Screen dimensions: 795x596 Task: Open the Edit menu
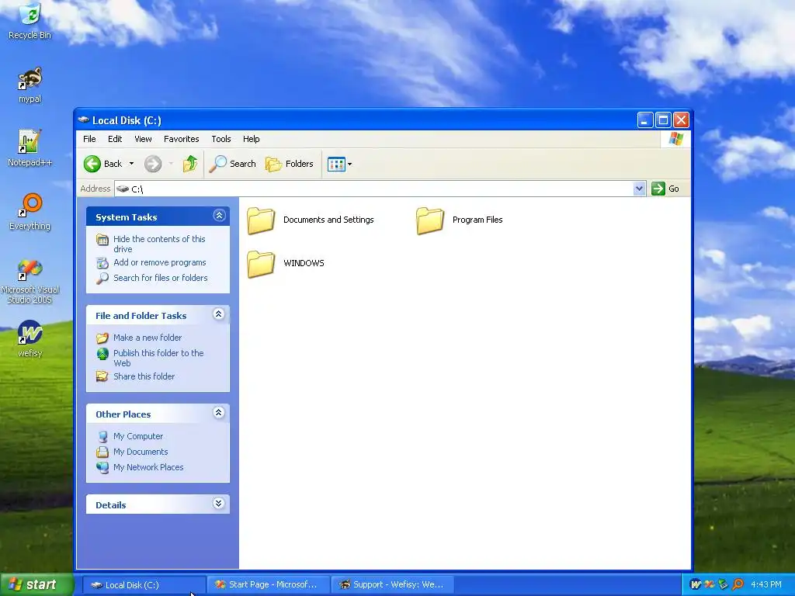pyautogui.click(x=115, y=139)
